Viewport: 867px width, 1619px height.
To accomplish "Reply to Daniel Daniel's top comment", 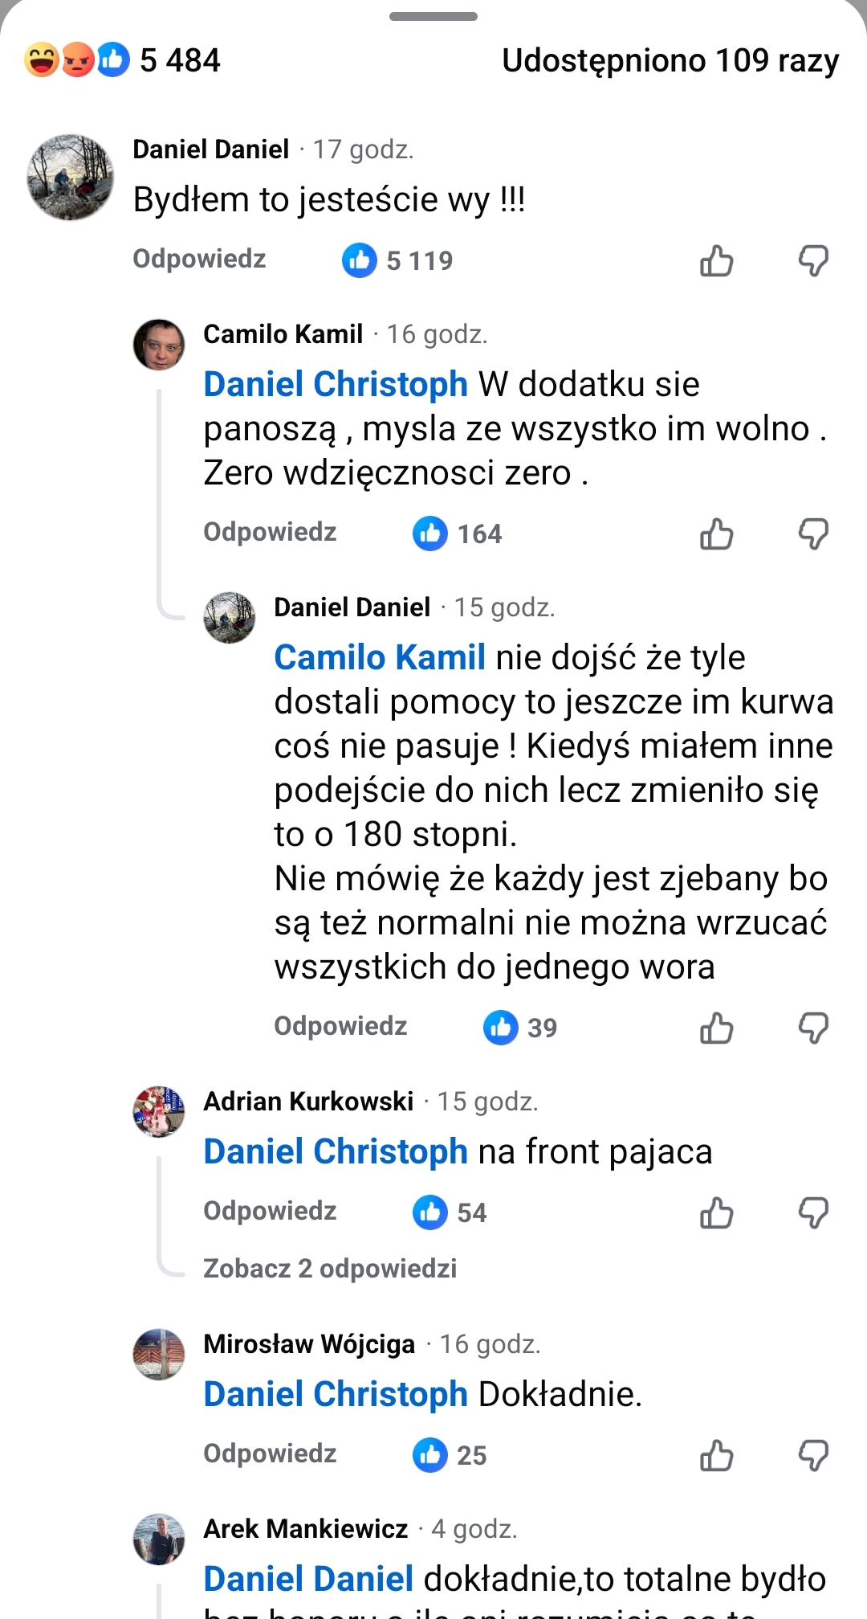I will point(199,260).
